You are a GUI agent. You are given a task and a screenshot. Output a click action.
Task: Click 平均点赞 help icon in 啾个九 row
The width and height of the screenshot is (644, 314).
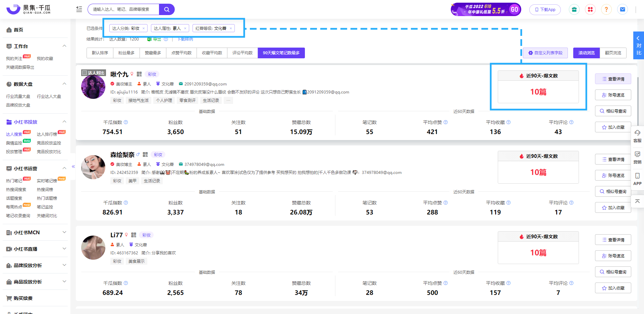[x=445, y=122]
